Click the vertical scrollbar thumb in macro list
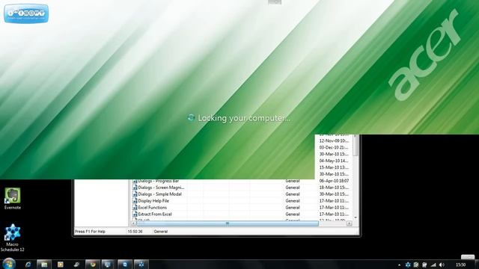479x269 pixels. point(356,146)
